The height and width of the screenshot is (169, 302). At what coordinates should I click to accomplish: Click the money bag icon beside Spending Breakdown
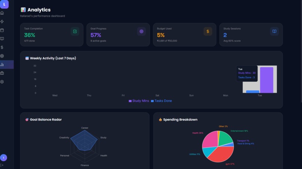(160, 119)
